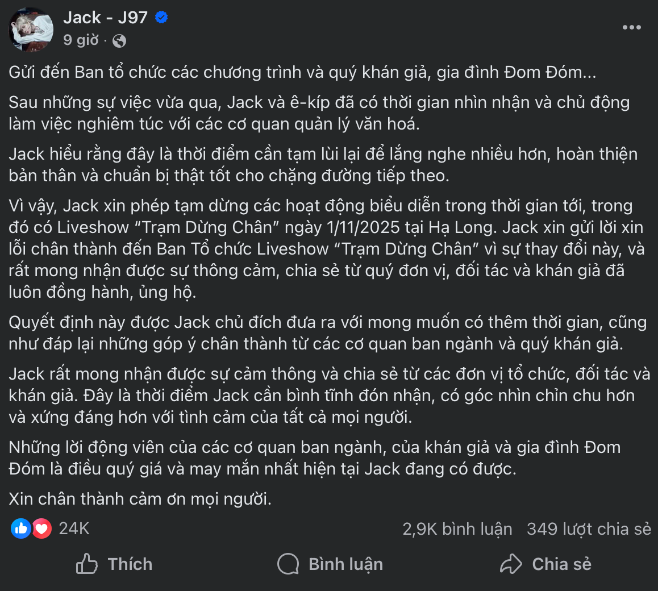658x591 pixels.
Task: Open the "2,9K bình luận" comments
Action: [x=457, y=529]
